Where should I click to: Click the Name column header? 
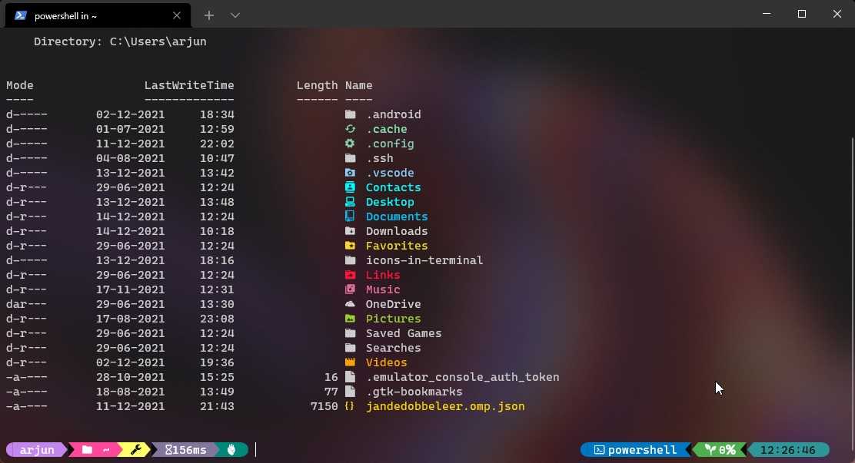point(359,85)
